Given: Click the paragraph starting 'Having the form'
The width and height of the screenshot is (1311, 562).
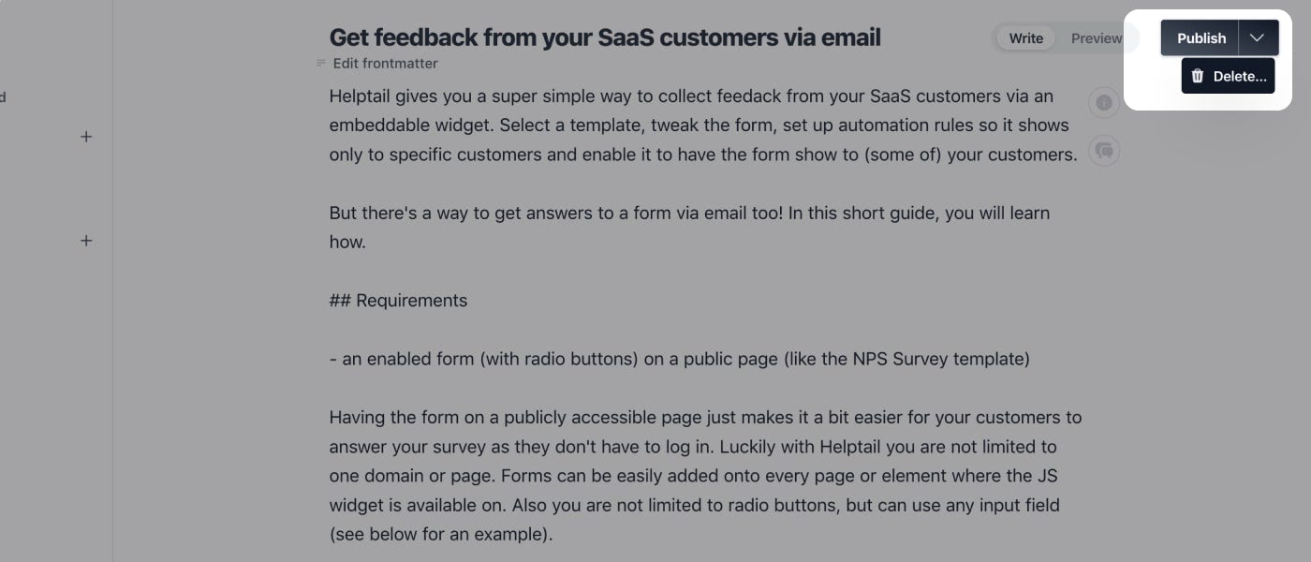Looking at the screenshot, I should pyautogui.click(x=704, y=418).
